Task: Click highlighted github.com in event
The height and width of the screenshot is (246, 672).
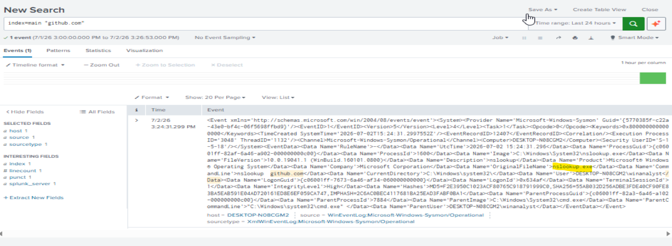Action: pyautogui.click(x=286, y=173)
